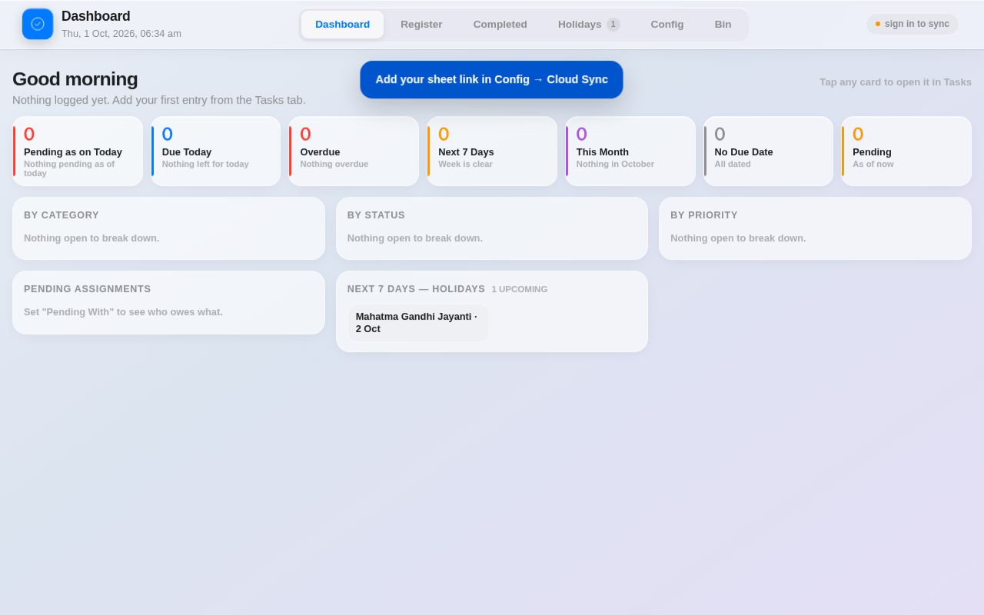Select the Config tab

(x=667, y=25)
